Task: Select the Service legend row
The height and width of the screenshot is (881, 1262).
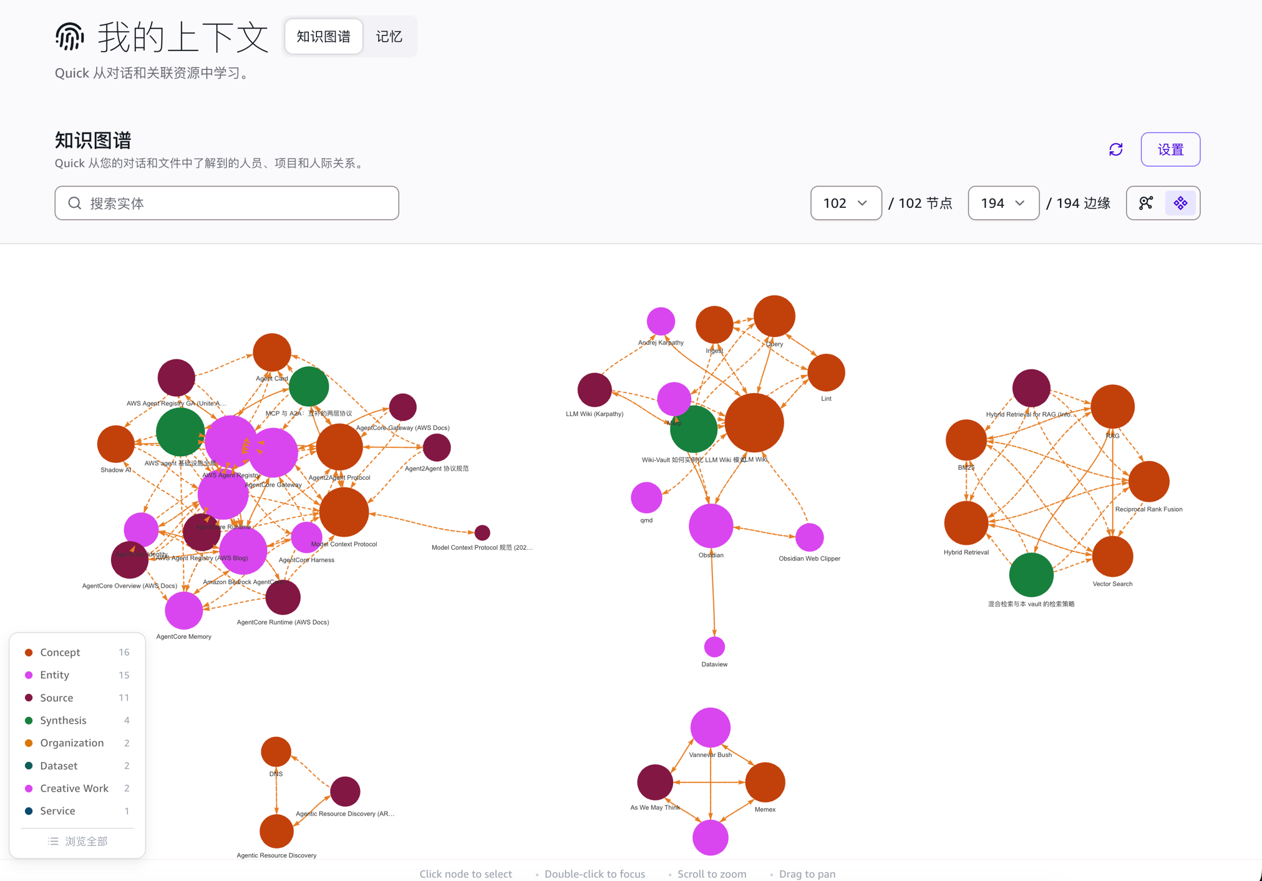Action: (77, 810)
